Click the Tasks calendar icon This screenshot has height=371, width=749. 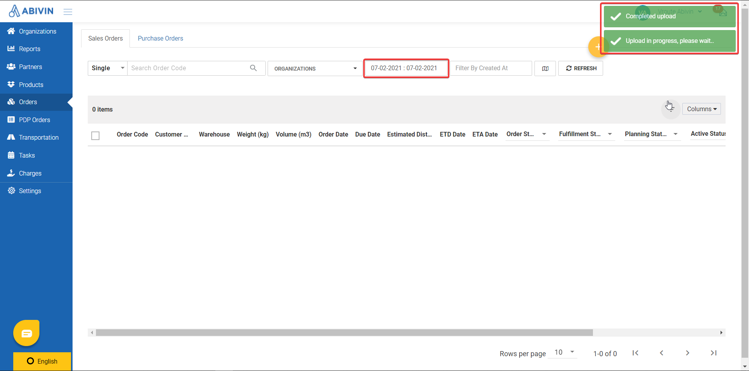[x=11, y=155]
